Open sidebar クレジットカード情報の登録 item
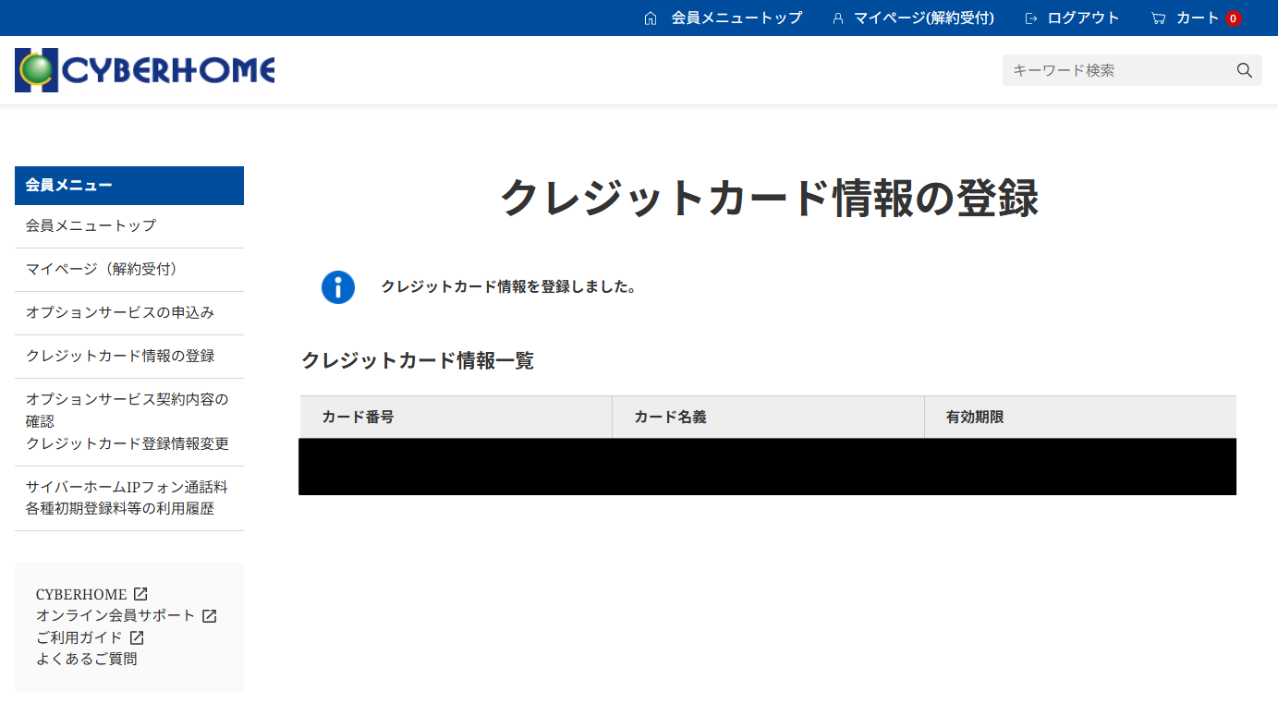 point(120,356)
